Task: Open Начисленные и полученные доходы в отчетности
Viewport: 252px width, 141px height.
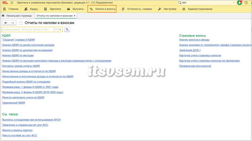Action: [x=38, y=77]
